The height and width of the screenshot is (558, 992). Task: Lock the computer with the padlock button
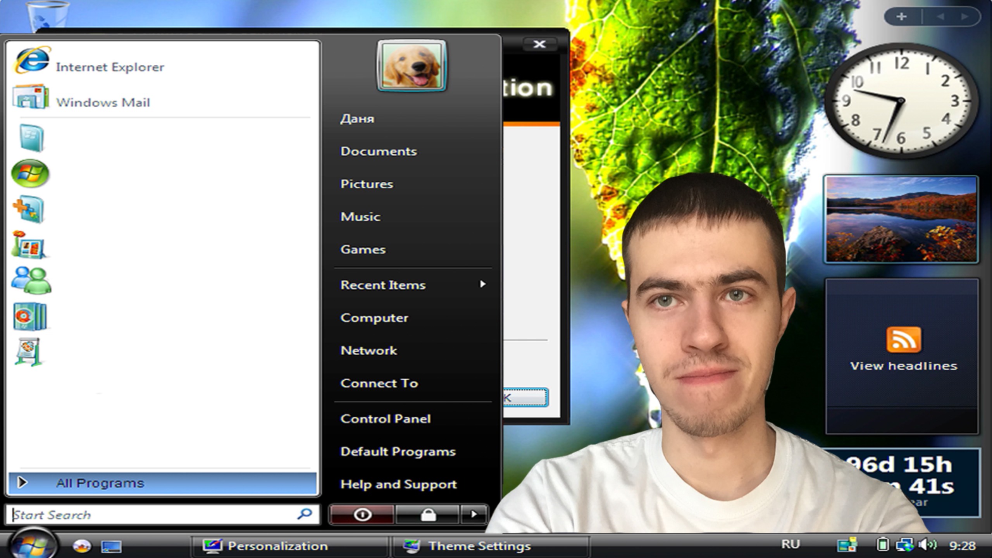pyautogui.click(x=428, y=515)
